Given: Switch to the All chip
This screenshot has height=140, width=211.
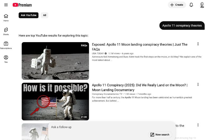Looking at the screenshot, I should 45,15.
